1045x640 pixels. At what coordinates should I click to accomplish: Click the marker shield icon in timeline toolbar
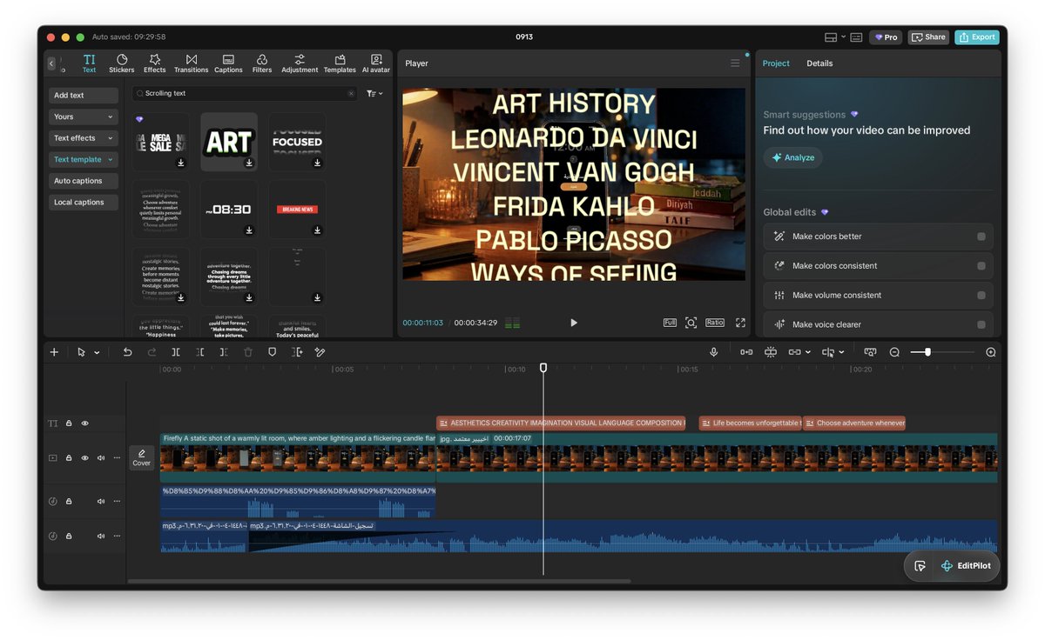(272, 352)
